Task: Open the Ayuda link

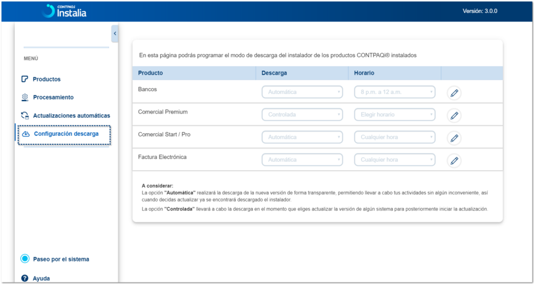Action: tap(41, 278)
